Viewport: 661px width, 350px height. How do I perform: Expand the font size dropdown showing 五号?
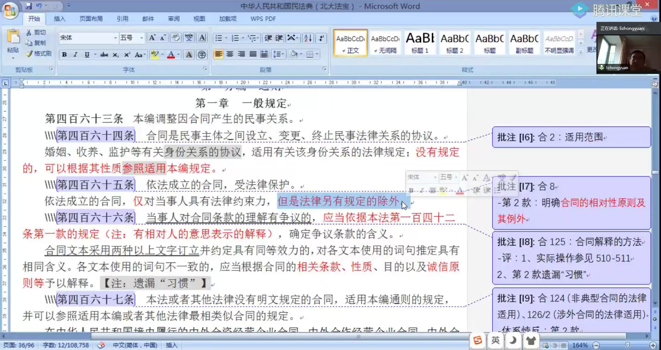(x=141, y=38)
